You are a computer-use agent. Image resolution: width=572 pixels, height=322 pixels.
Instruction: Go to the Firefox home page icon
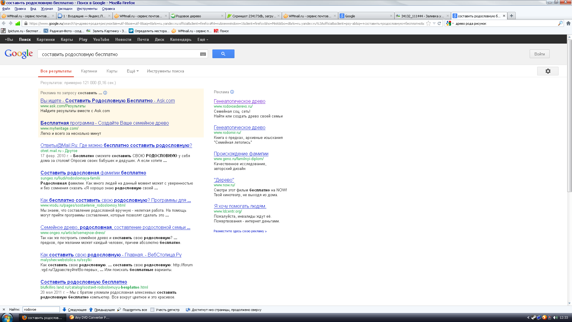pyautogui.click(x=568, y=23)
